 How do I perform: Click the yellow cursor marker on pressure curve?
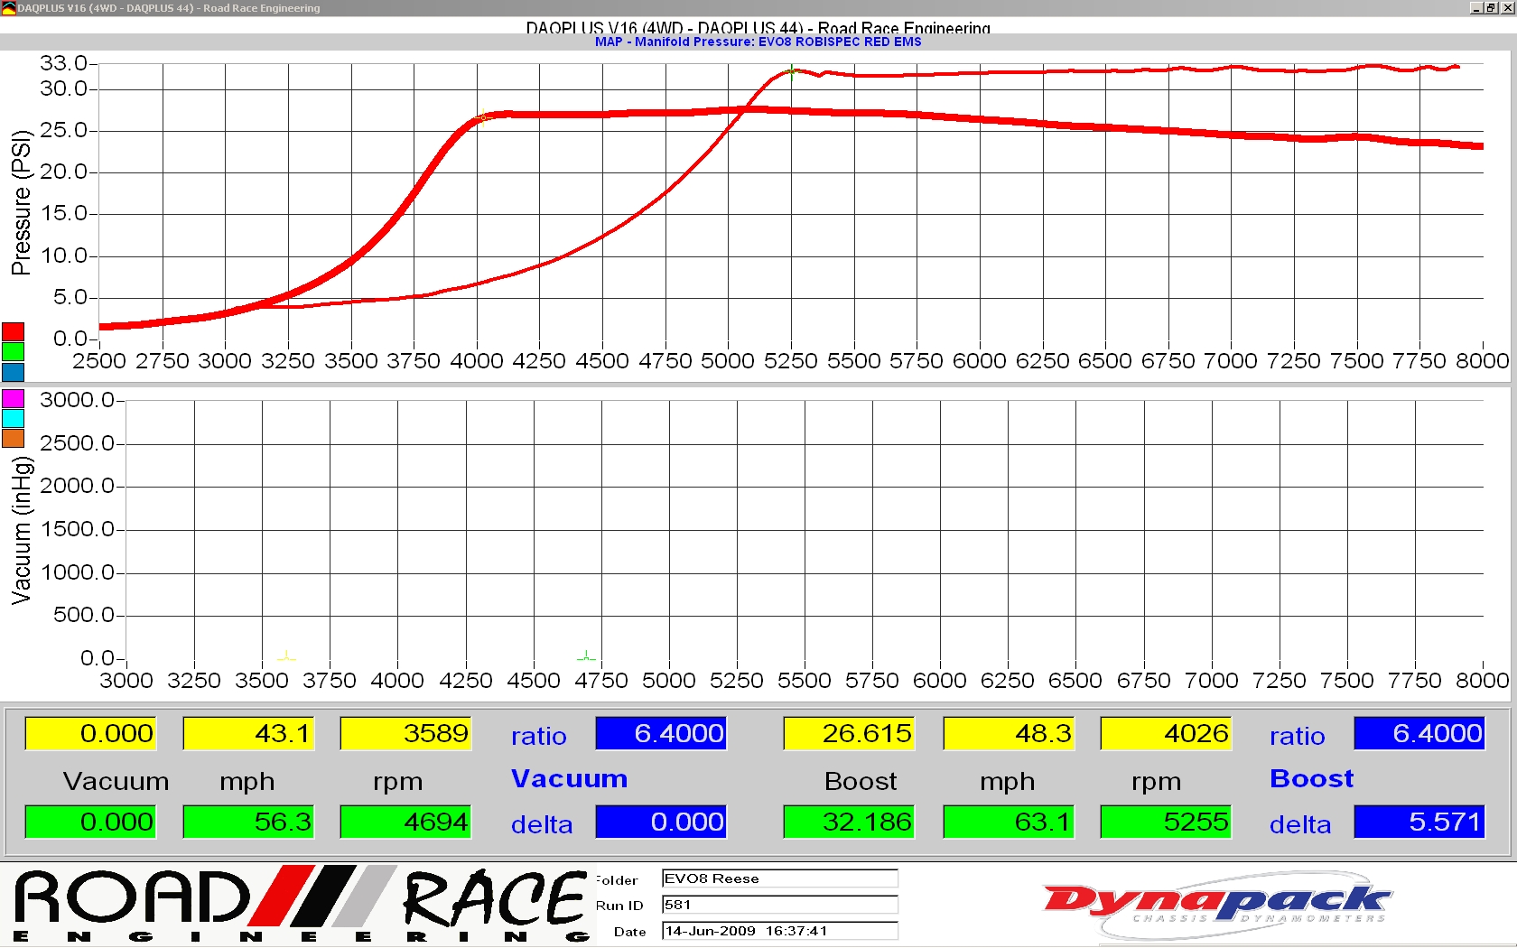click(483, 118)
